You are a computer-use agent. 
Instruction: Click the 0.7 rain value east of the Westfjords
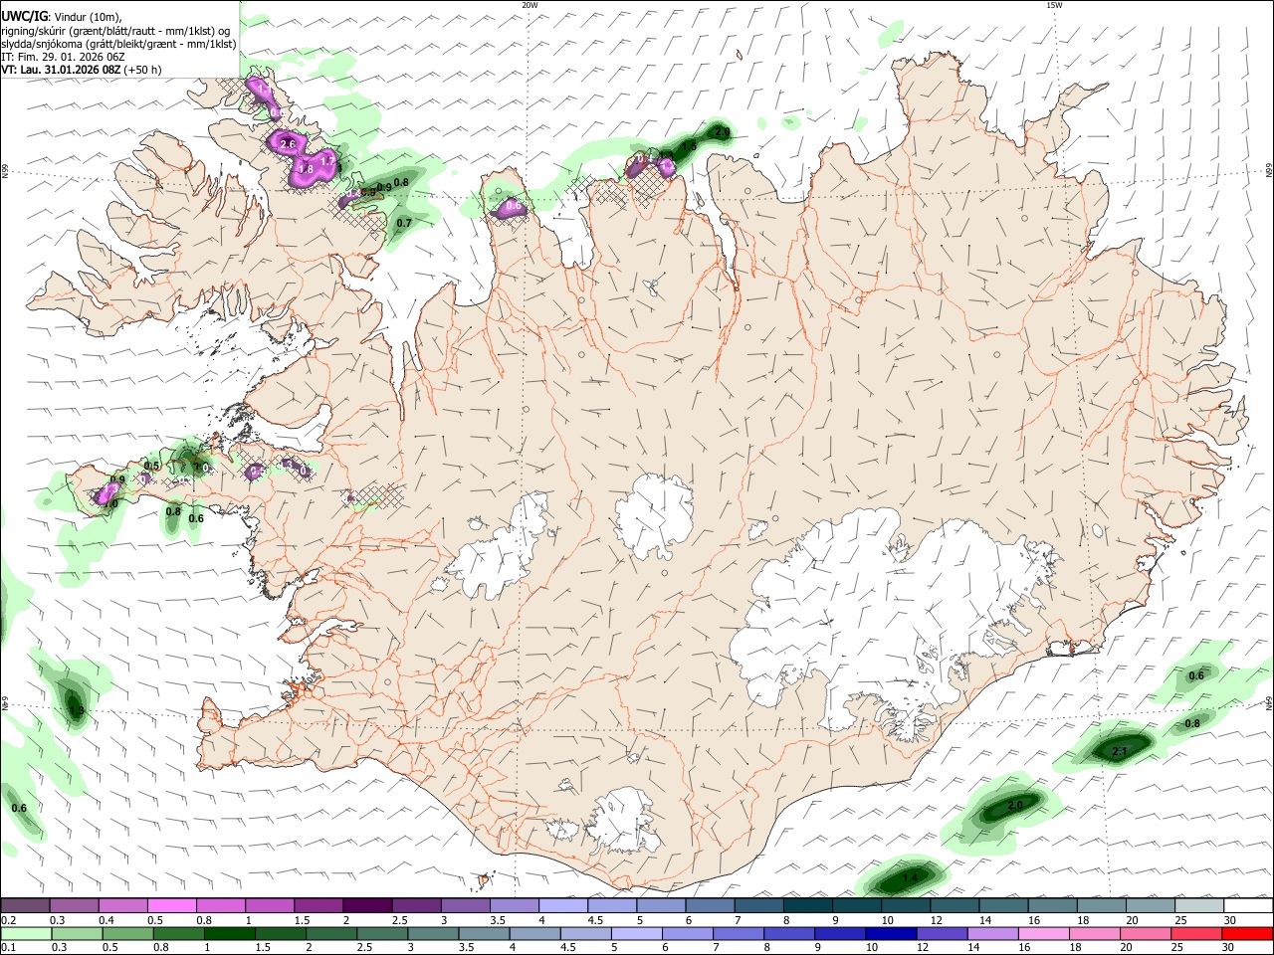tap(404, 224)
